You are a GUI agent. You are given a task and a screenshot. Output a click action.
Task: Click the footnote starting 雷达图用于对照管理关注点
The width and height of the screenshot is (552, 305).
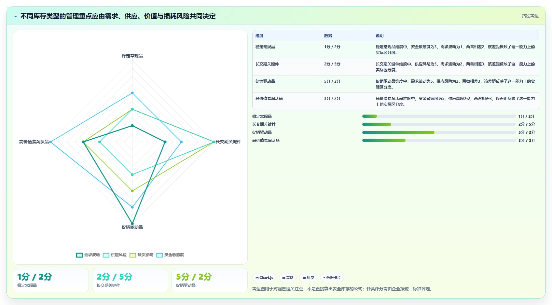click(343, 289)
